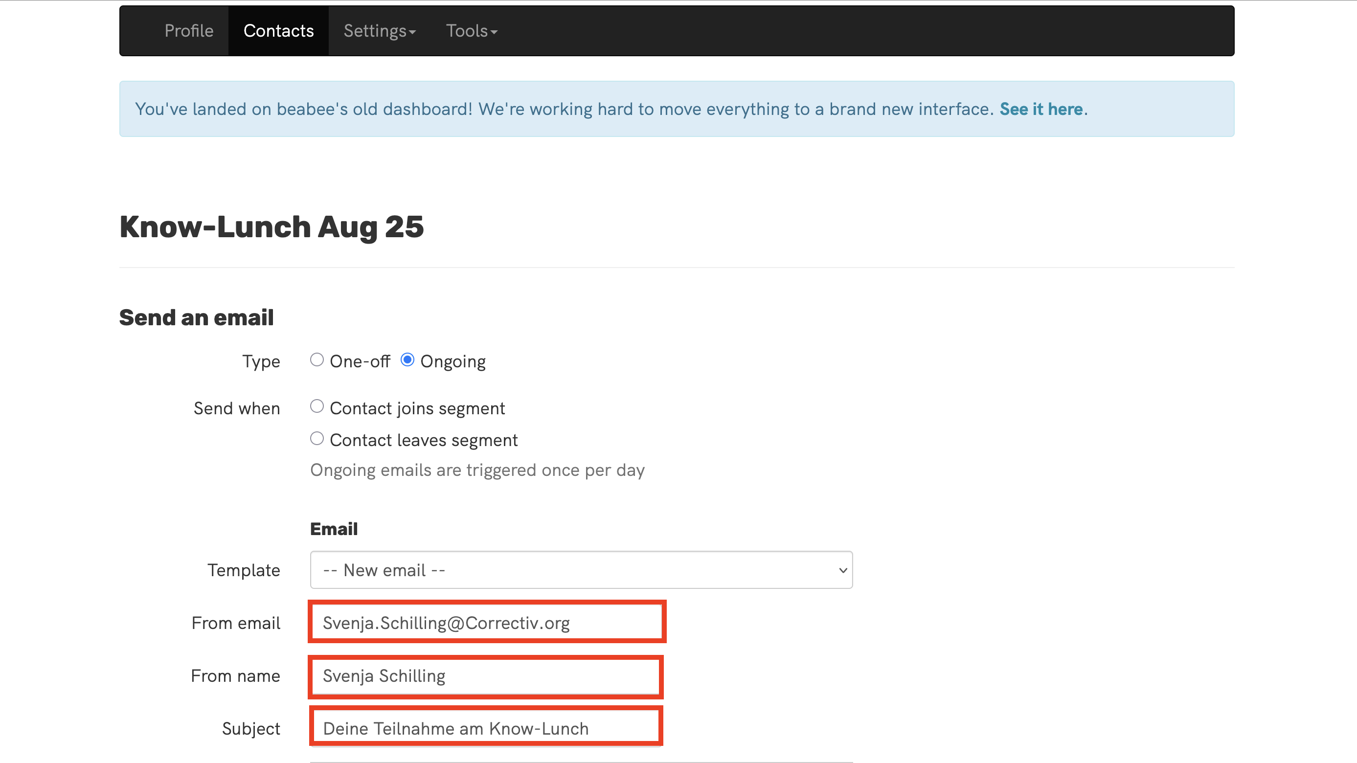Select the Ongoing email type
1357x763 pixels.
click(x=407, y=359)
